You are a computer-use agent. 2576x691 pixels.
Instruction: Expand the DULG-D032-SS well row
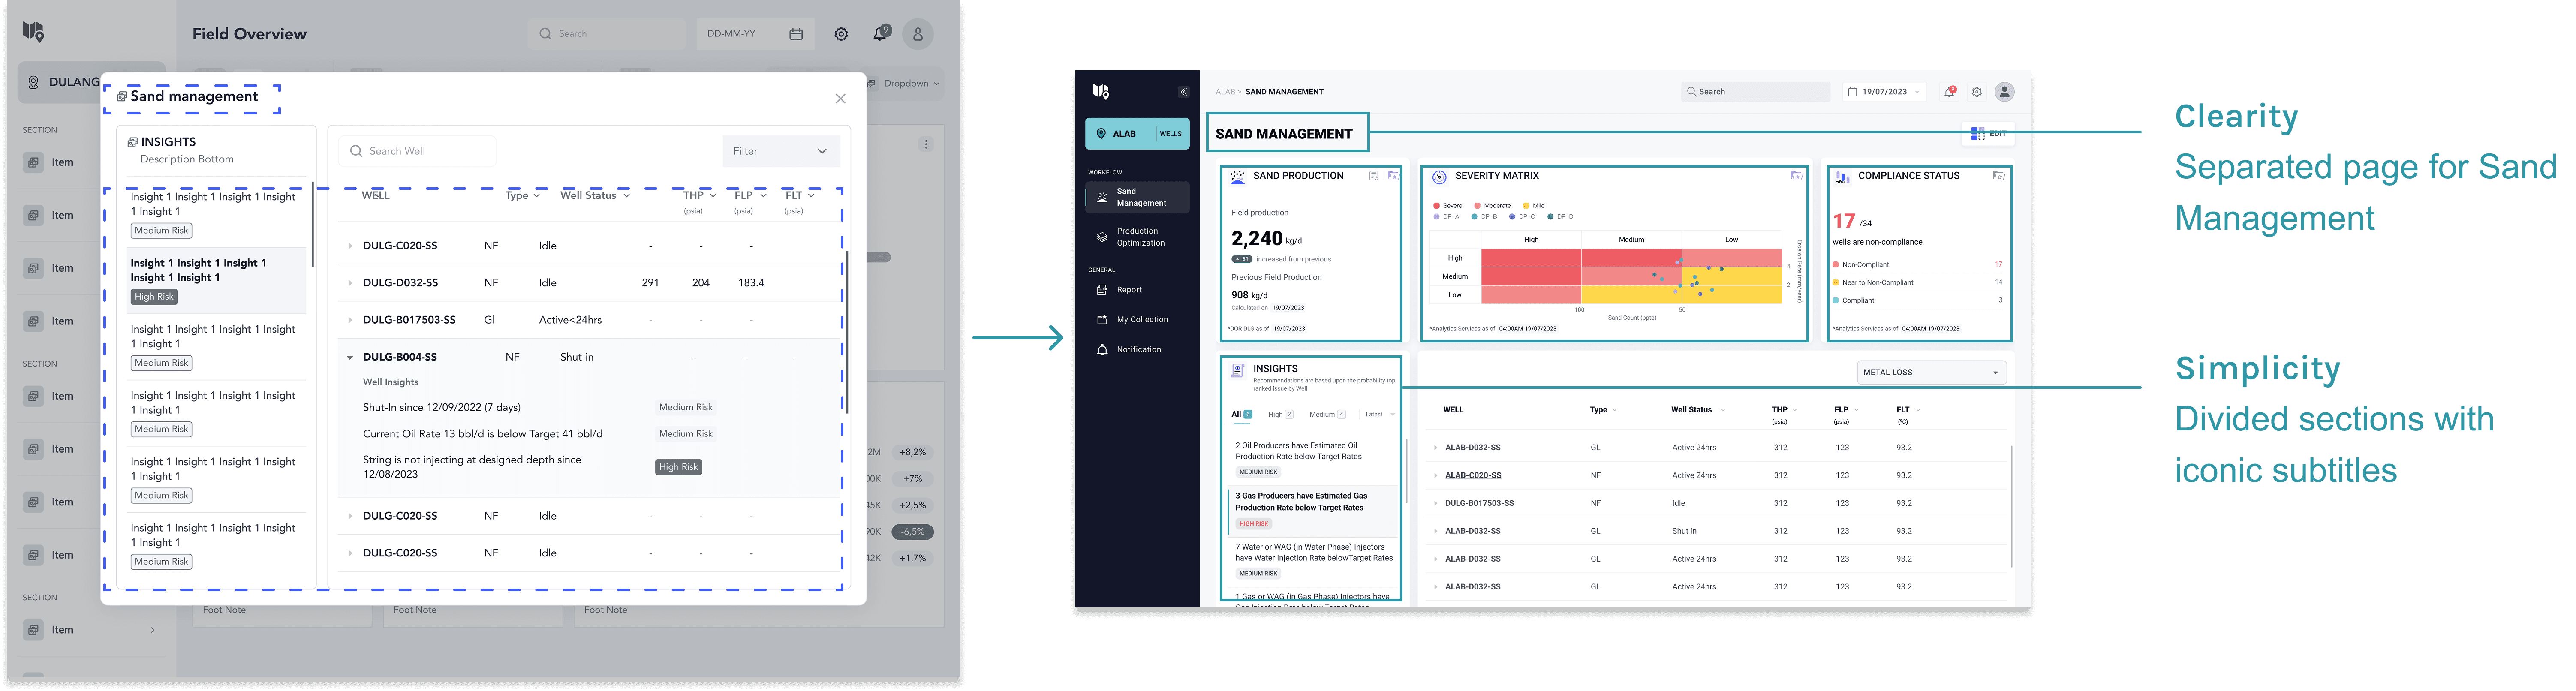[x=350, y=283]
